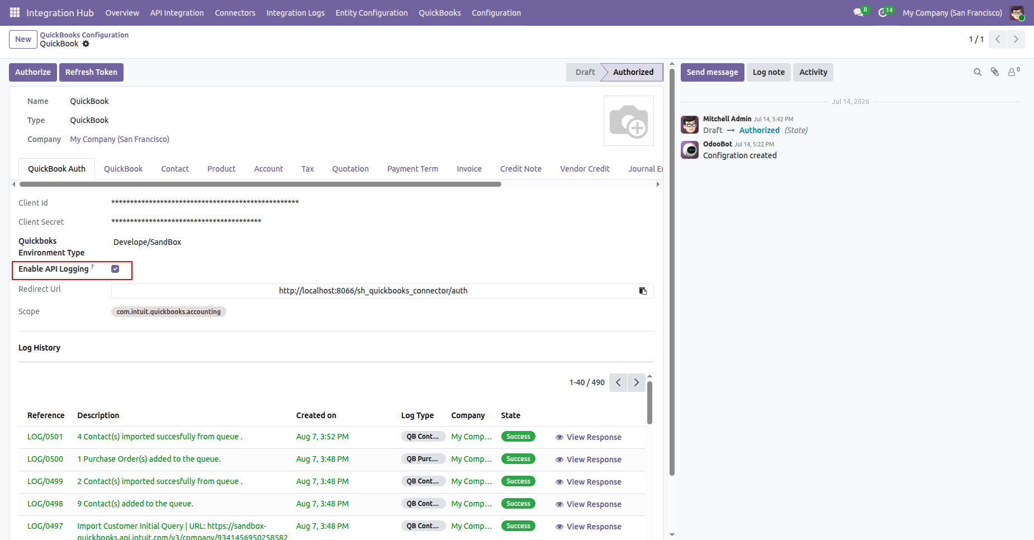
Task: Open My Company (San Francisco) link
Action: (x=120, y=139)
